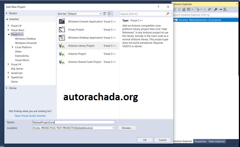Click the Cancel button
Viewport: 240px width, 147px height.
(x=162, y=140)
